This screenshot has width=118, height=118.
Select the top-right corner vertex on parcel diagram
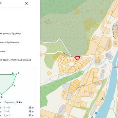tap(16, 74)
